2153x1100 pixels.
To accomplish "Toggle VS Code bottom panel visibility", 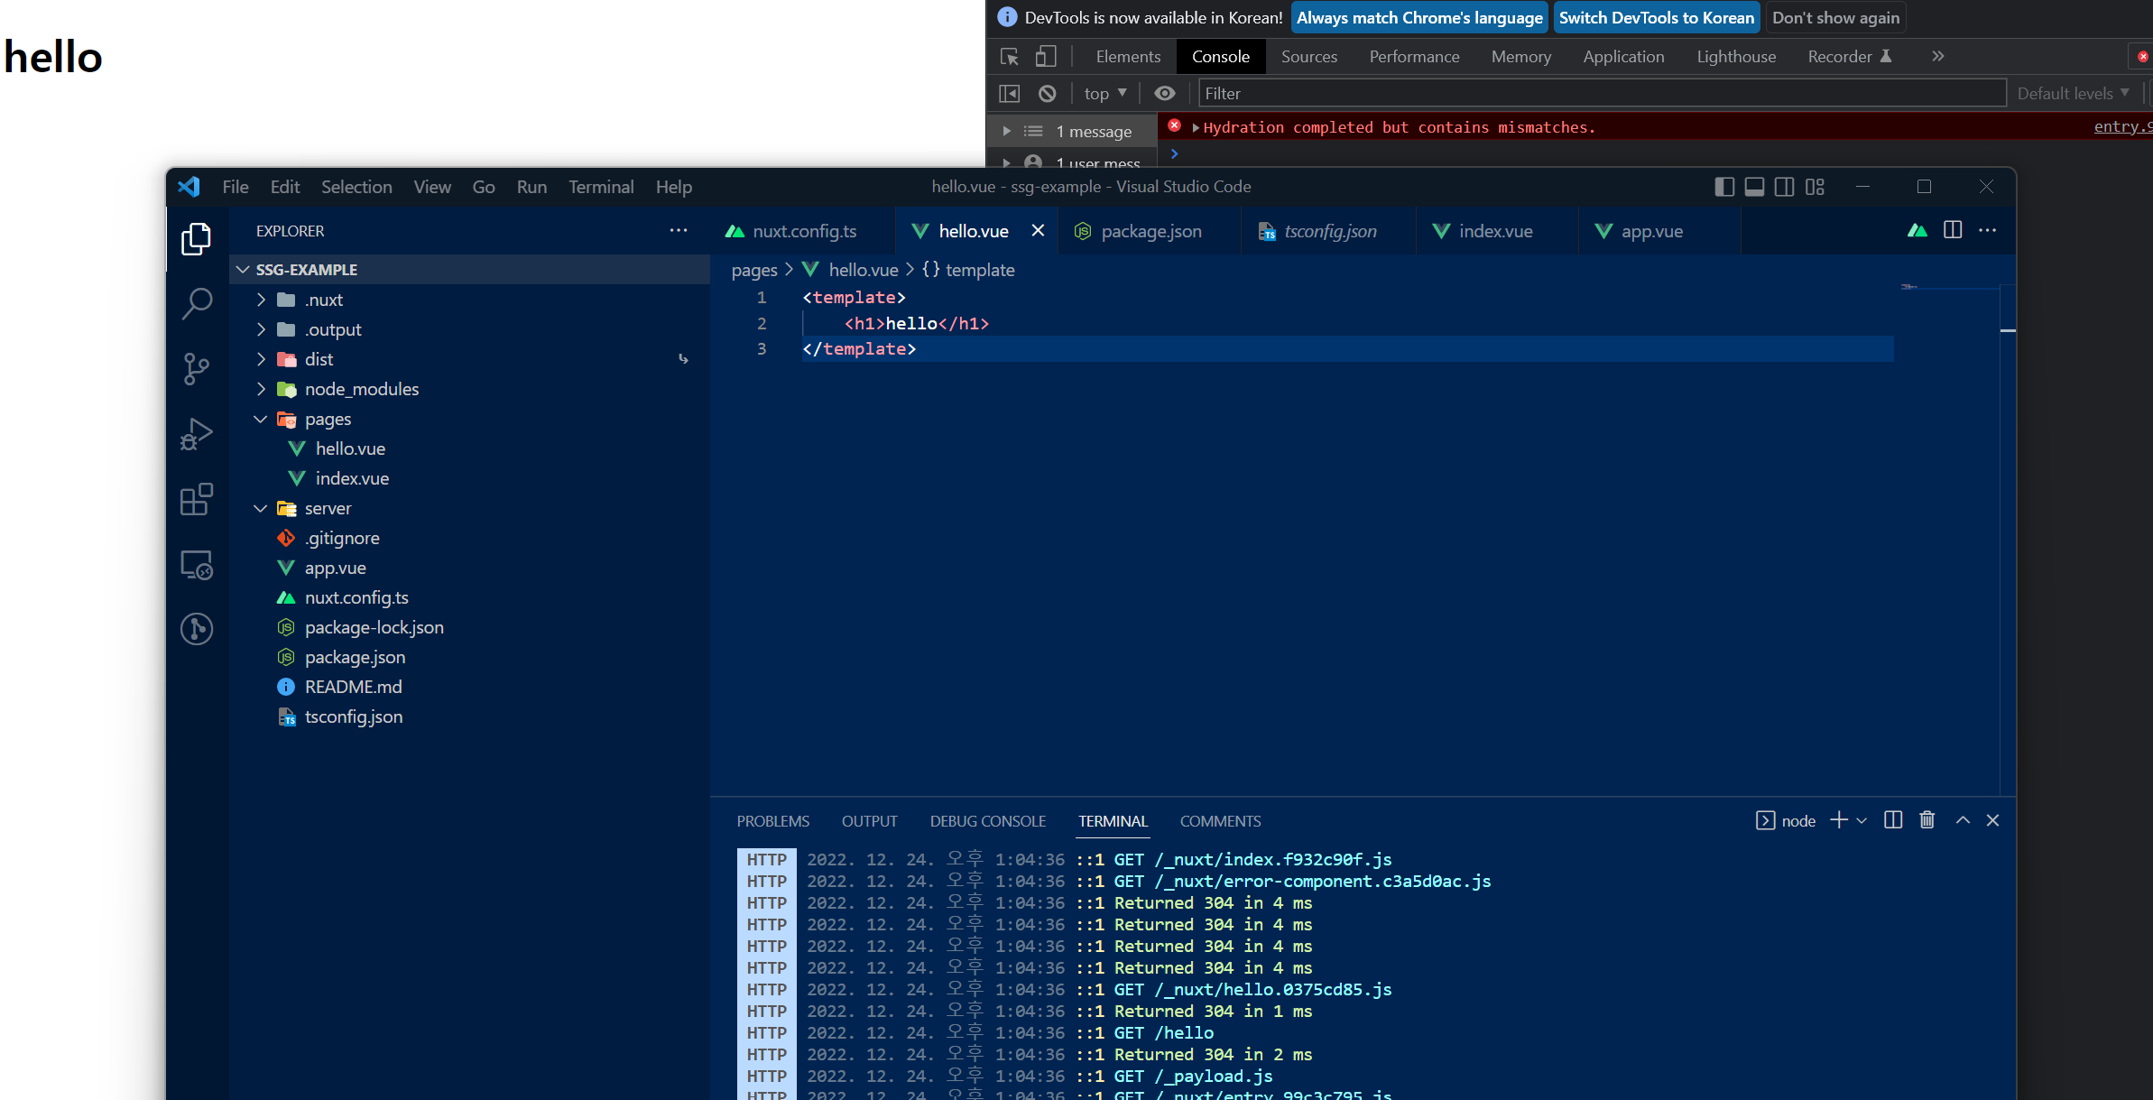I will tap(1754, 187).
